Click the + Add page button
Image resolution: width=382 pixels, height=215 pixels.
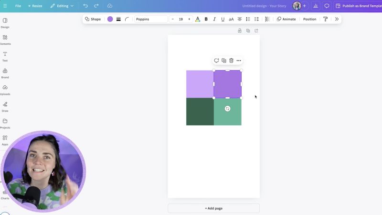(x=213, y=208)
